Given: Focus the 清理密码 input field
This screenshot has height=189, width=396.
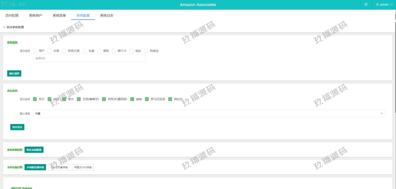Looking at the screenshot, I should (89, 58).
